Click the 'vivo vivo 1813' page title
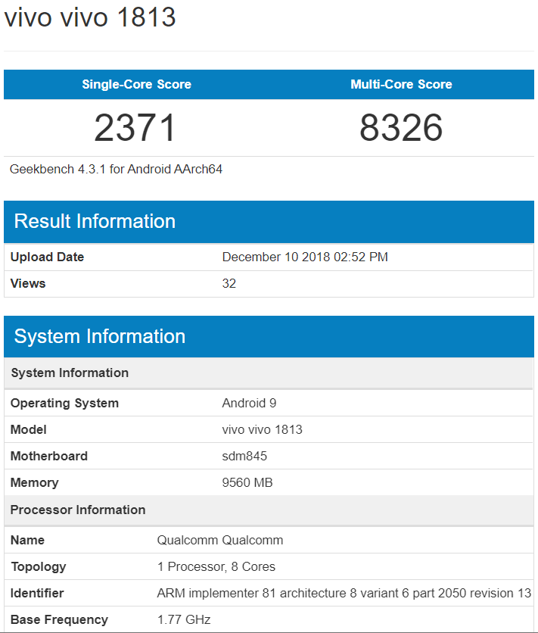The width and height of the screenshot is (538, 633). pyautogui.click(x=90, y=17)
